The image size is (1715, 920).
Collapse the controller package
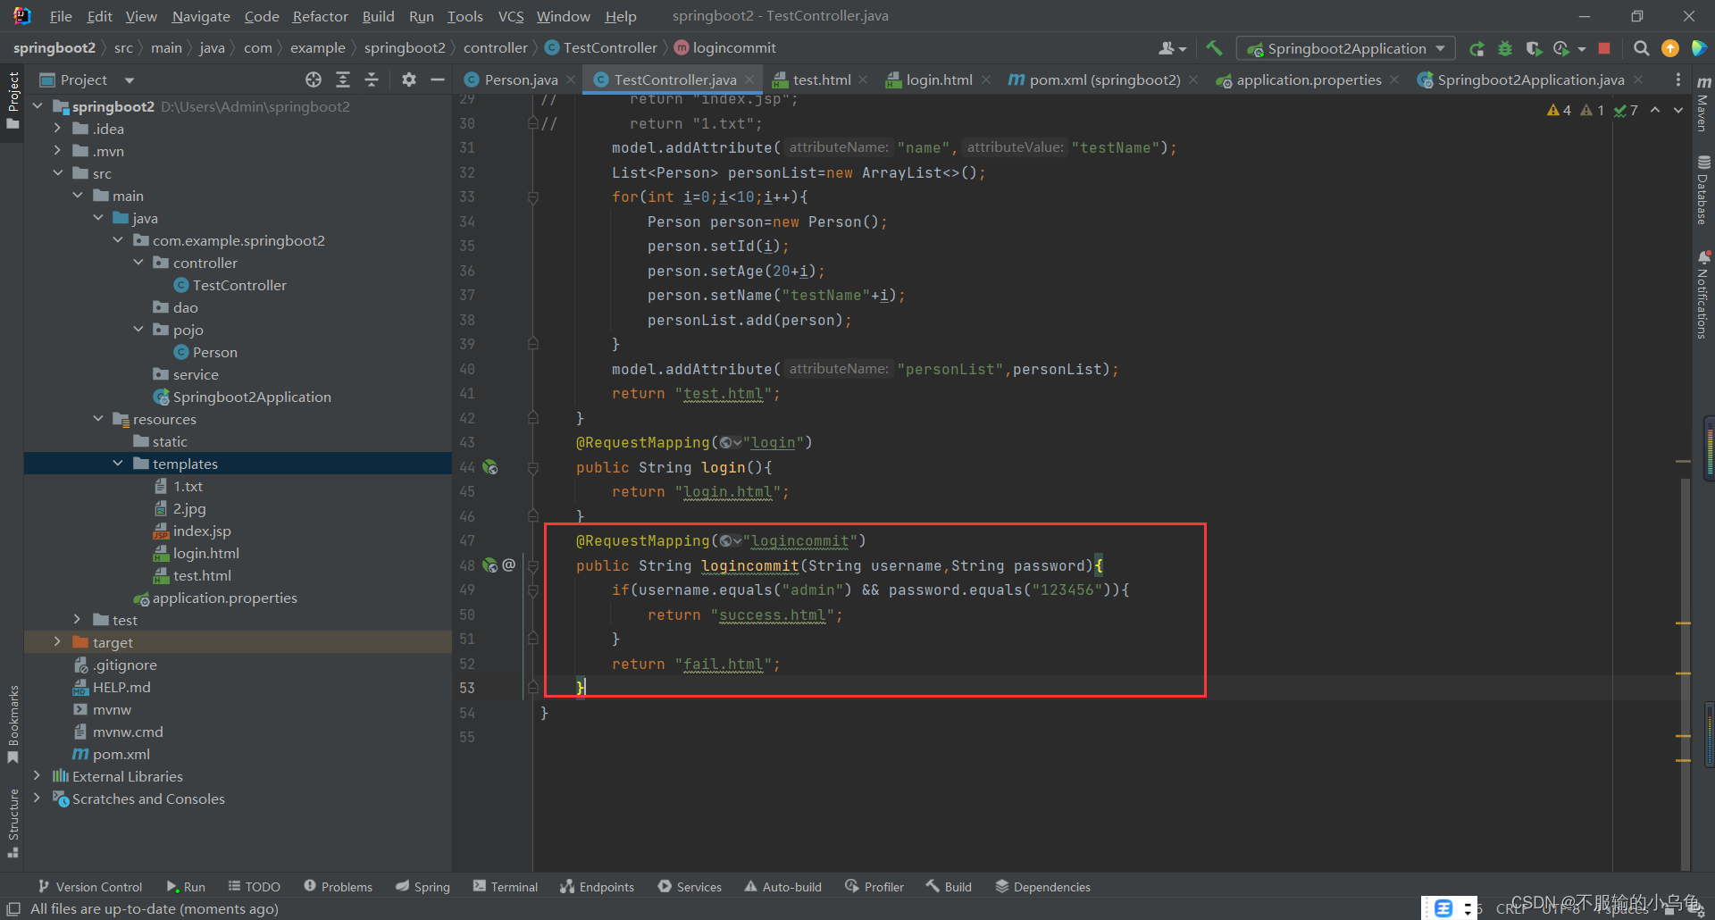pos(138,263)
